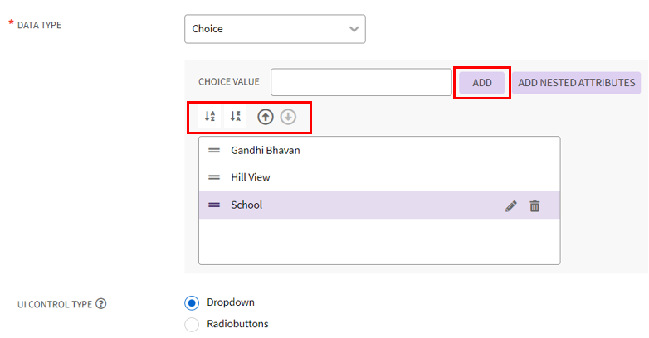Expand Data Type list via chevron arrow

pyautogui.click(x=354, y=29)
